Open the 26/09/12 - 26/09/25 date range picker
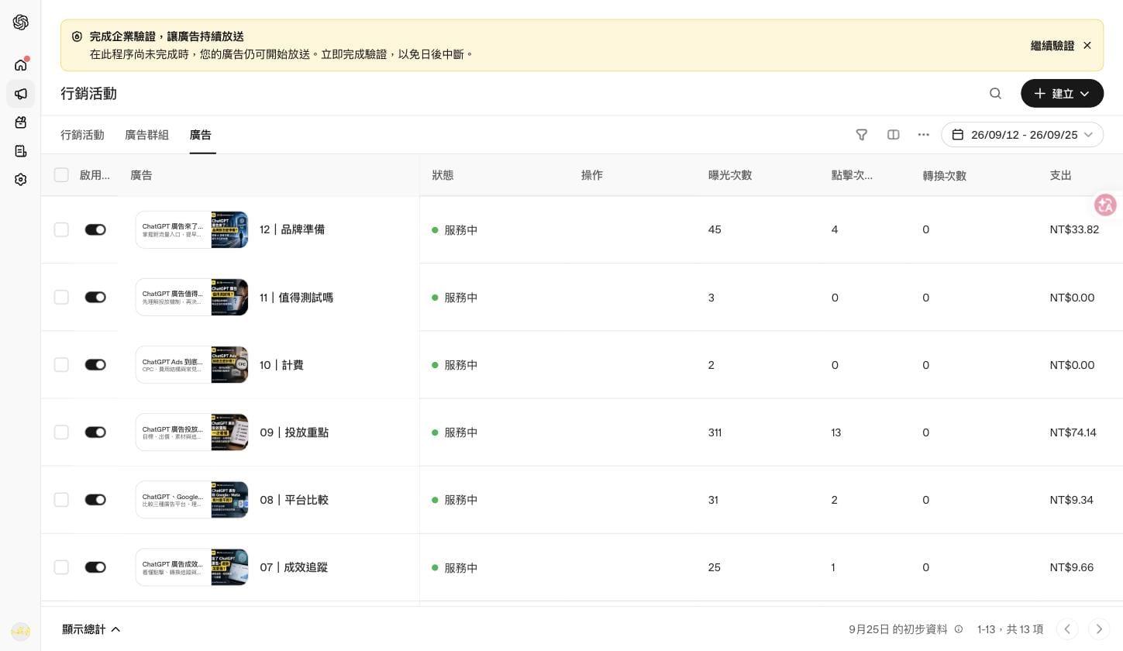Viewport: 1123px width, 651px height. click(x=1022, y=135)
